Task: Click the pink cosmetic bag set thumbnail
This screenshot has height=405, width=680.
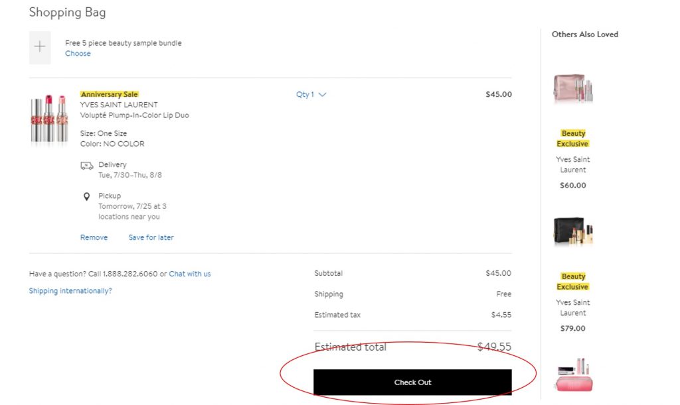Action: coord(572,89)
